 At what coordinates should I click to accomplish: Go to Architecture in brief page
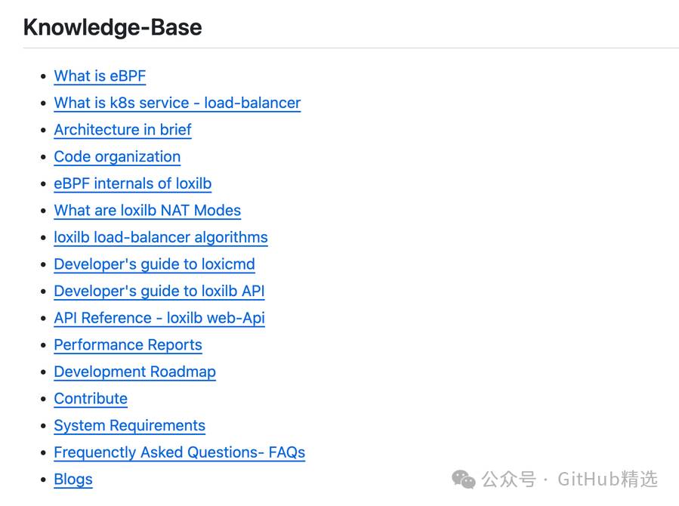point(122,130)
